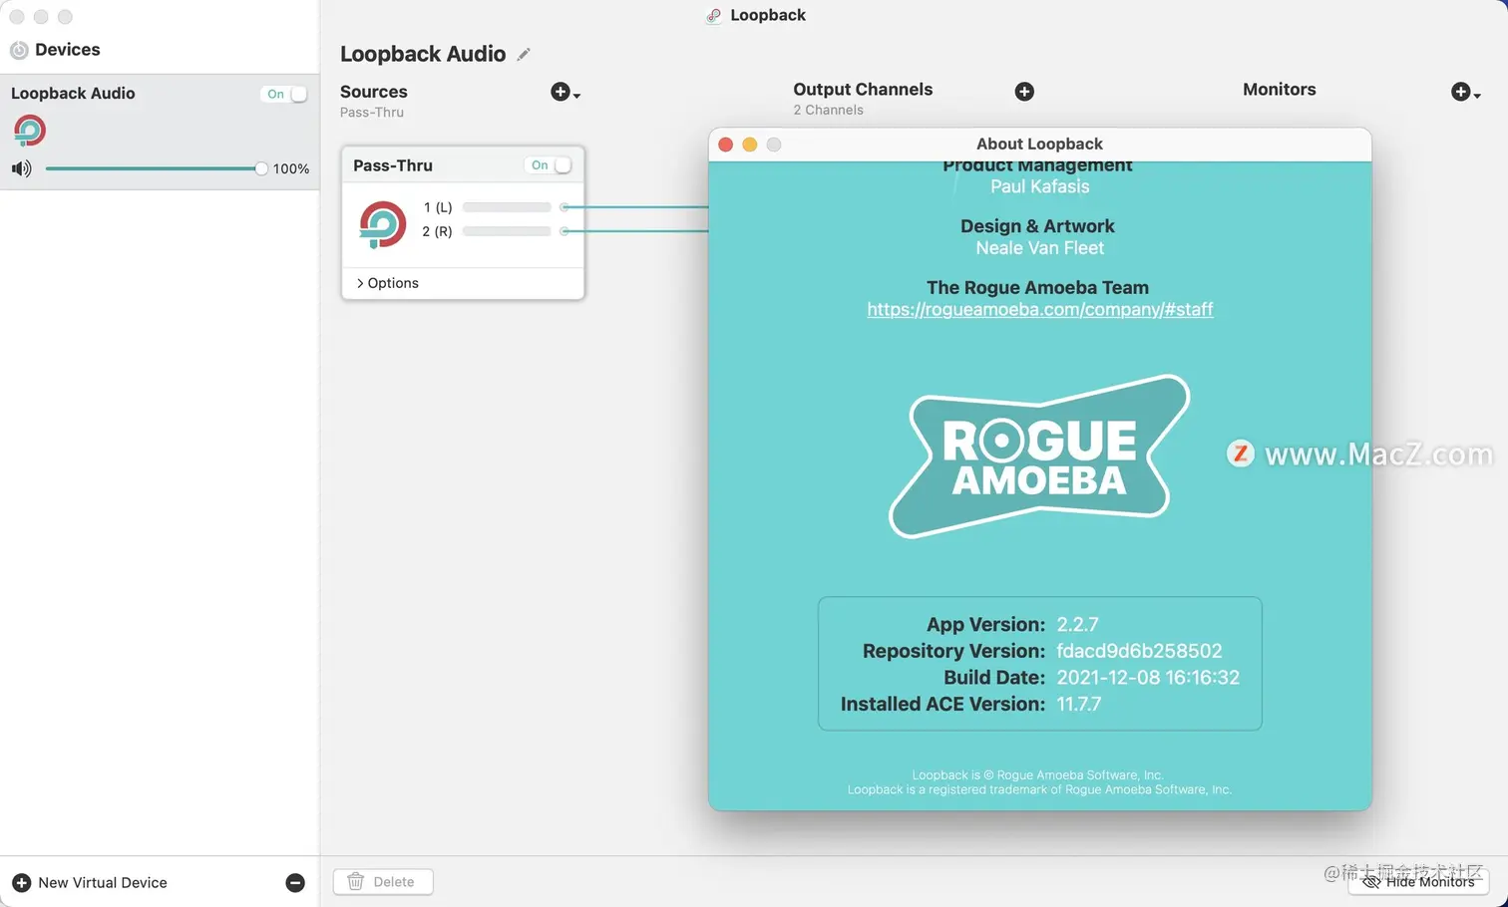The image size is (1508, 907).
Task: Click the Loopback Audio device logo in sidebar
Action: pyautogui.click(x=30, y=131)
